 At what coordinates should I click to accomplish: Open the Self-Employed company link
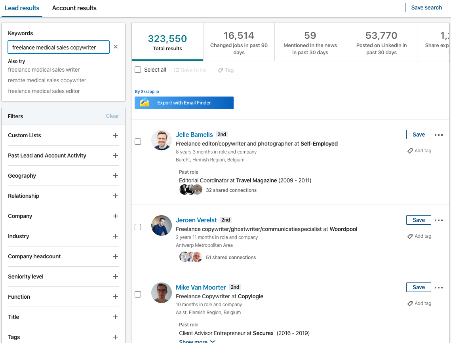[319, 144]
